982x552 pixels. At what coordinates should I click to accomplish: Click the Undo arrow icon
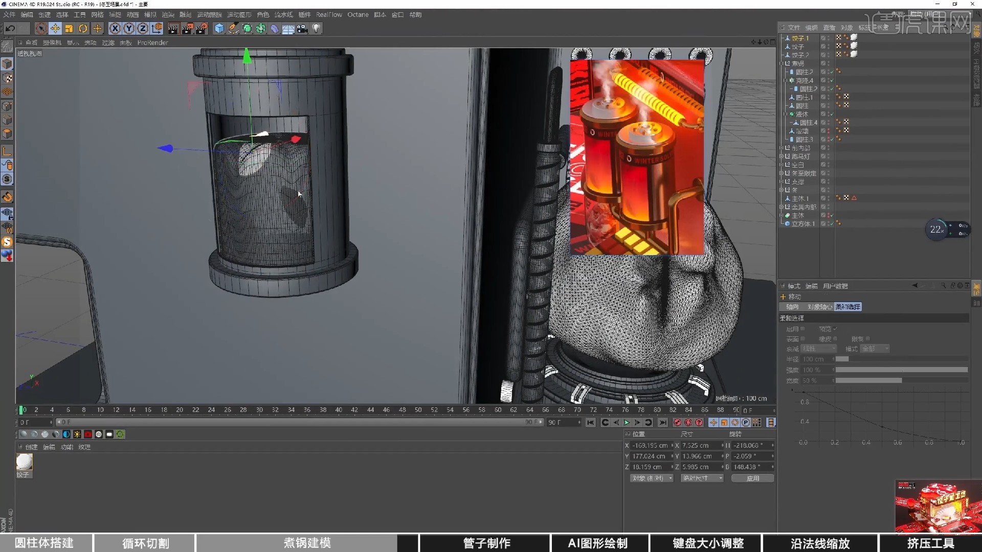(10, 29)
